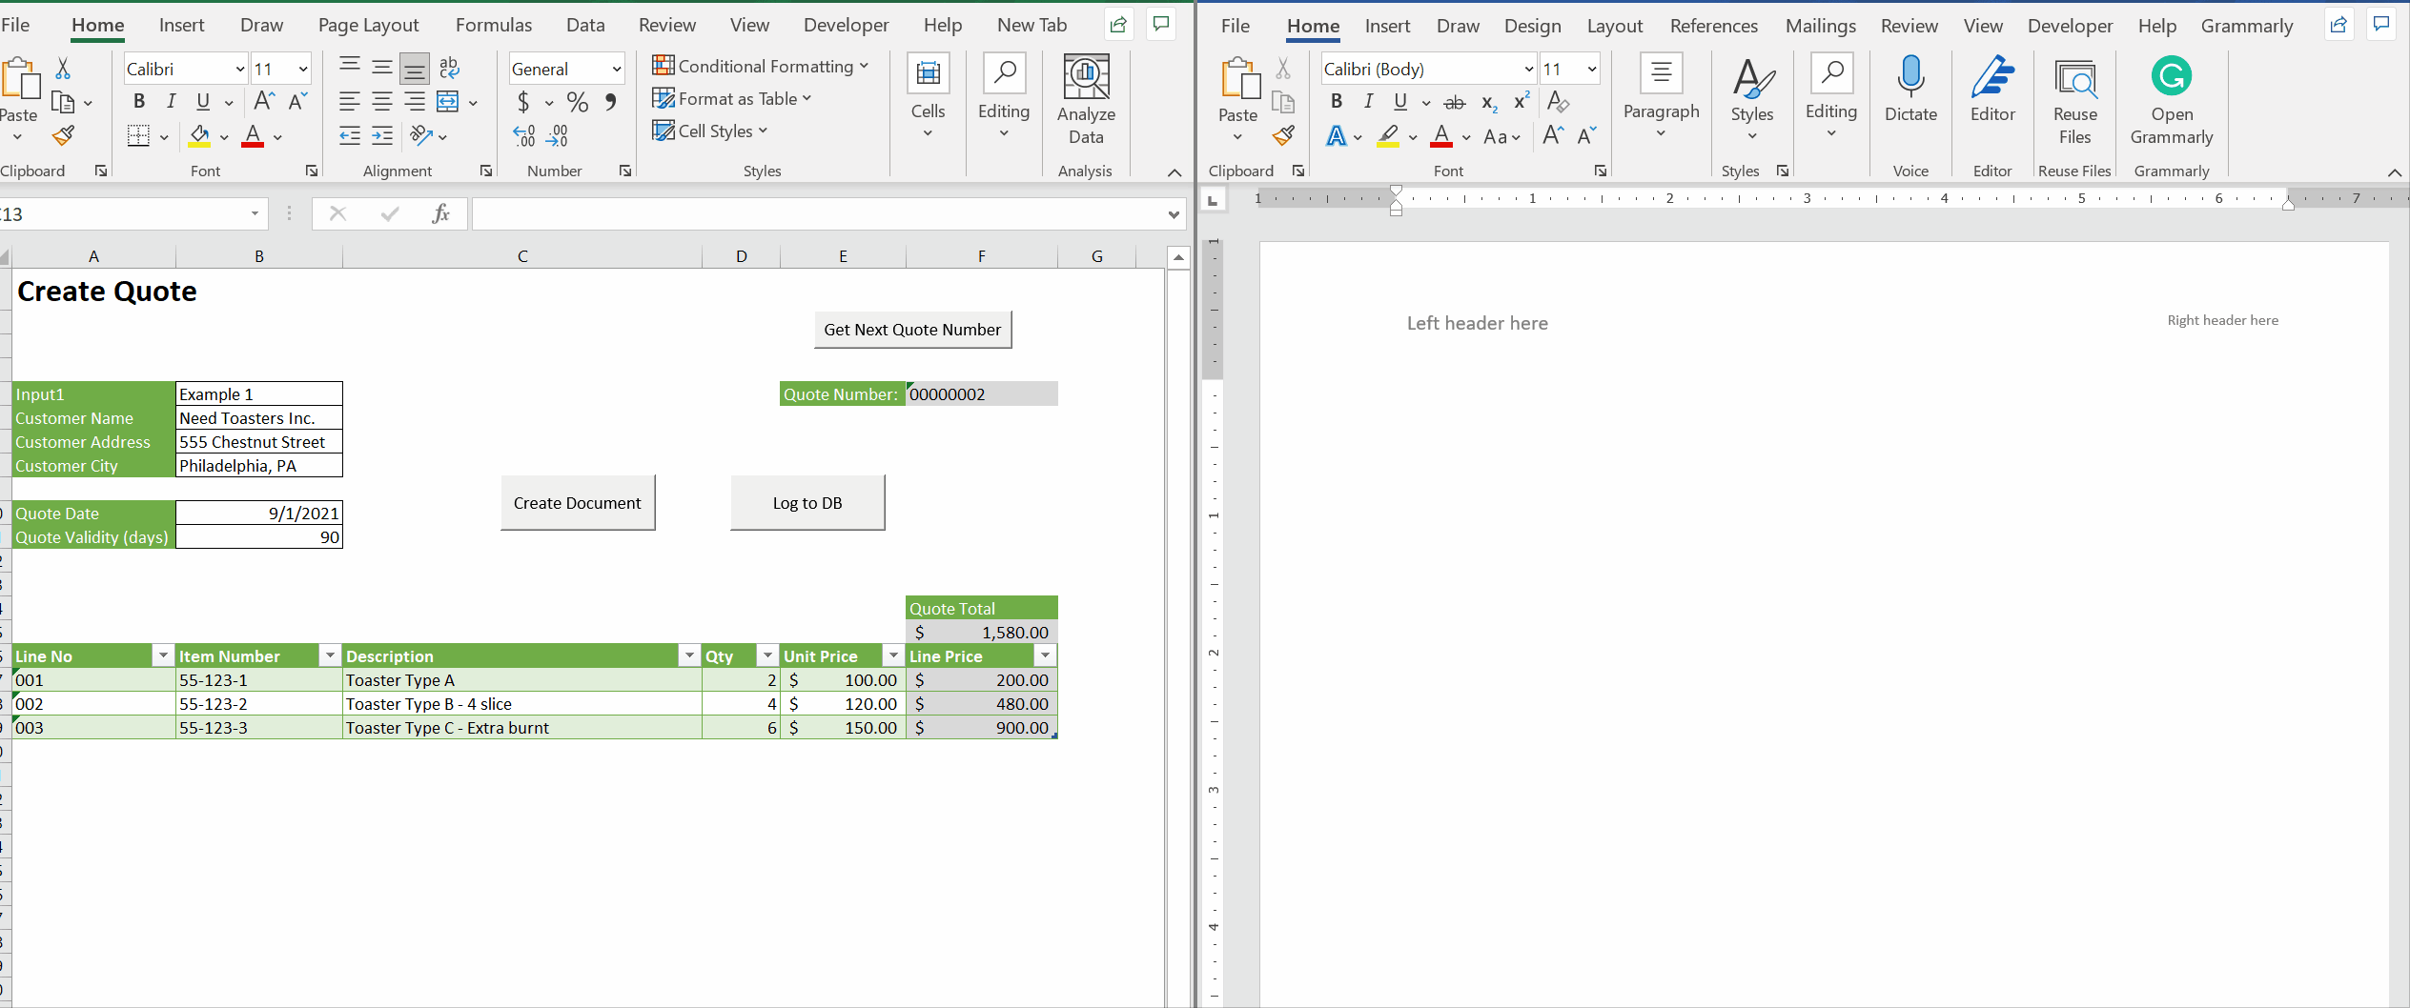This screenshot has width=2410, height=1008.
Task: Open the Mailings tab in Word
Action: pyautogui.click(x=1820, y=25)
